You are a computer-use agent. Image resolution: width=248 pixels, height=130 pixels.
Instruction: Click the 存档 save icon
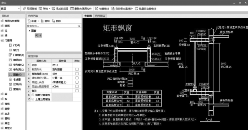[40, 9]
